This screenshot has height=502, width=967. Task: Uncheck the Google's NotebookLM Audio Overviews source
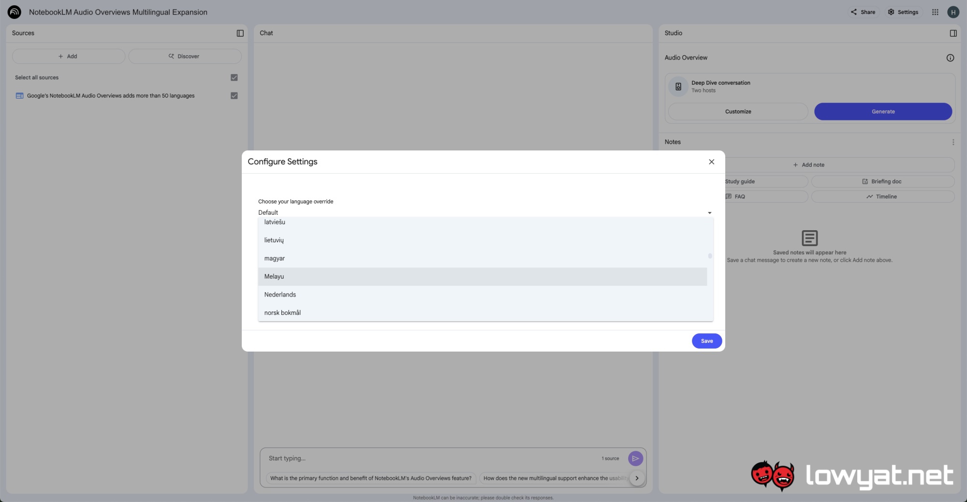click(234, 96)
